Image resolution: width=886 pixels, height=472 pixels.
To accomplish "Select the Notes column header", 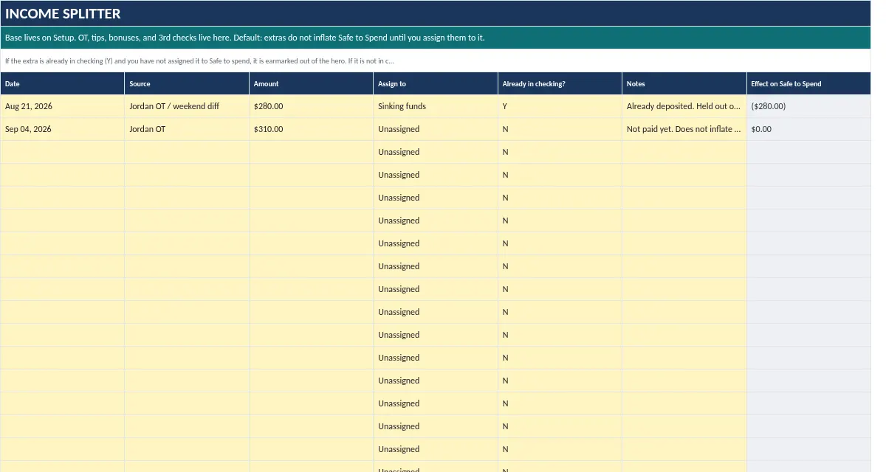I will tap(684, 83).
